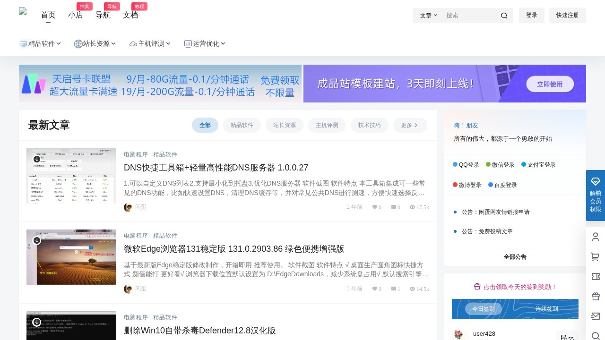This screenshot has height=340, width=605.
Task: Click the 站长资源 globe icon
Action: coord(78,44)
